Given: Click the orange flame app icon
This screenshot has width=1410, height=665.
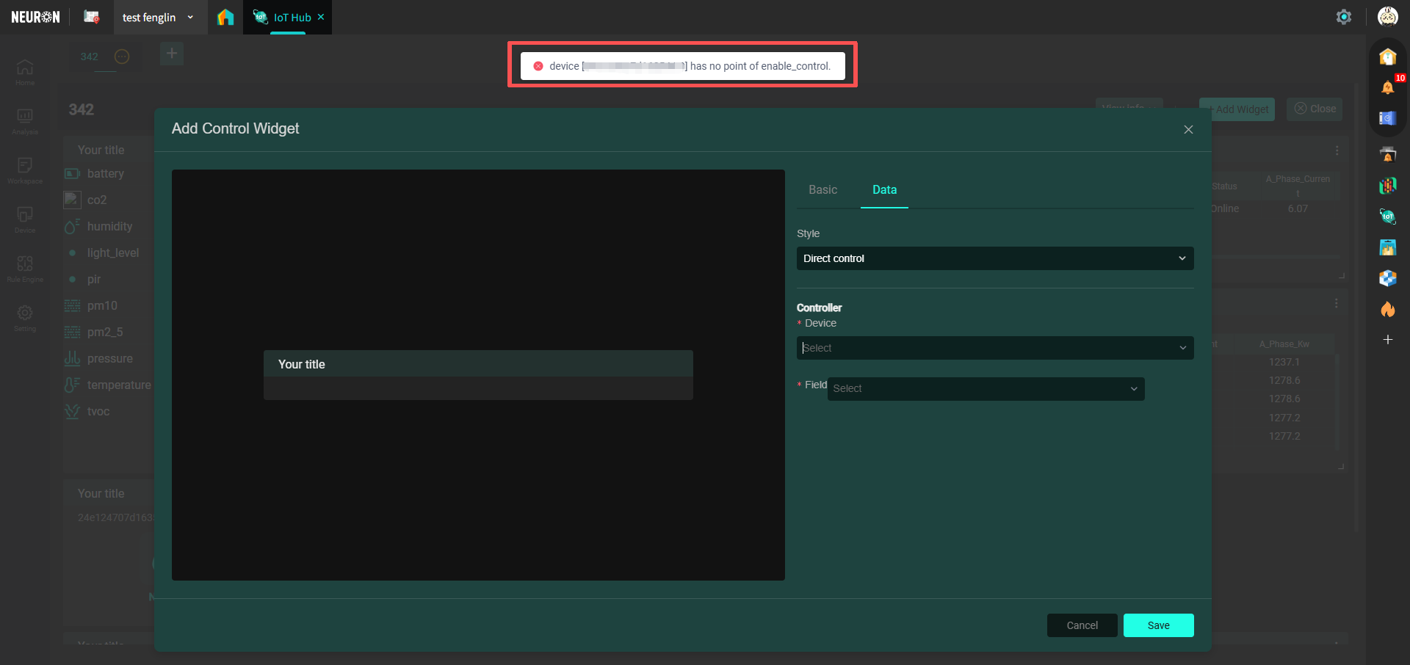Looking at the screenshot, I should pyautogui.click(x=1387, y=309).
